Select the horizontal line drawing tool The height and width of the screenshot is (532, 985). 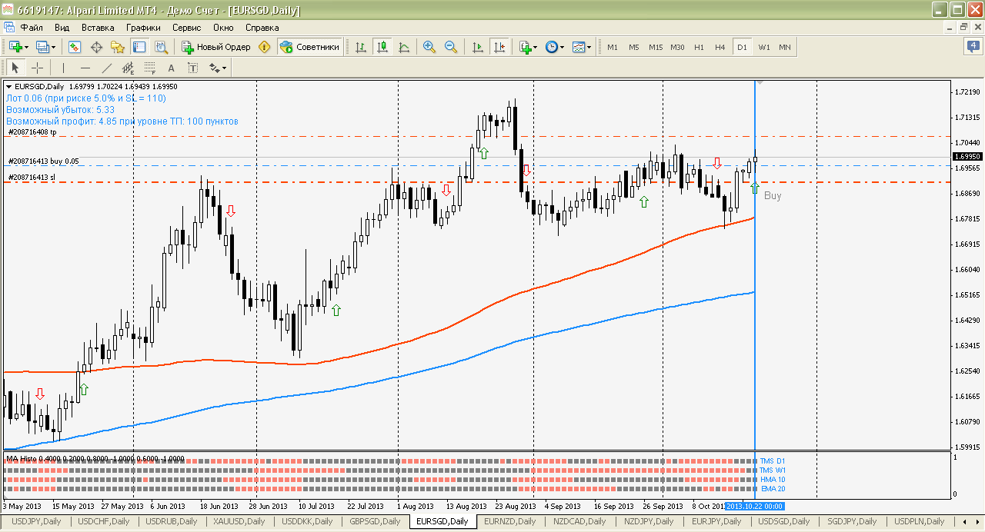pos(85,68)
